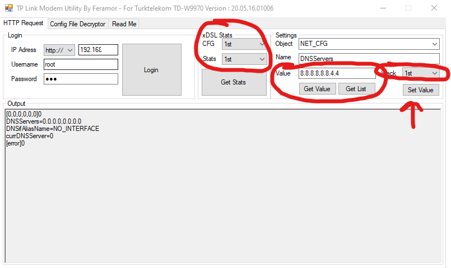The image size is (451, 268).
Task: Click the Get Value button
Action: (317, 89)
